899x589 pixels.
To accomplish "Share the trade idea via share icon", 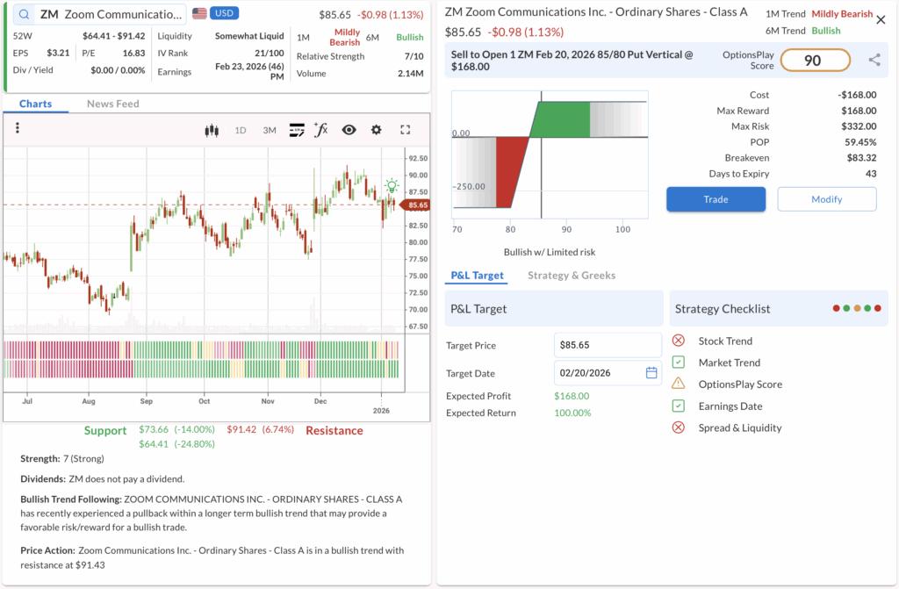I will point(874,60).
